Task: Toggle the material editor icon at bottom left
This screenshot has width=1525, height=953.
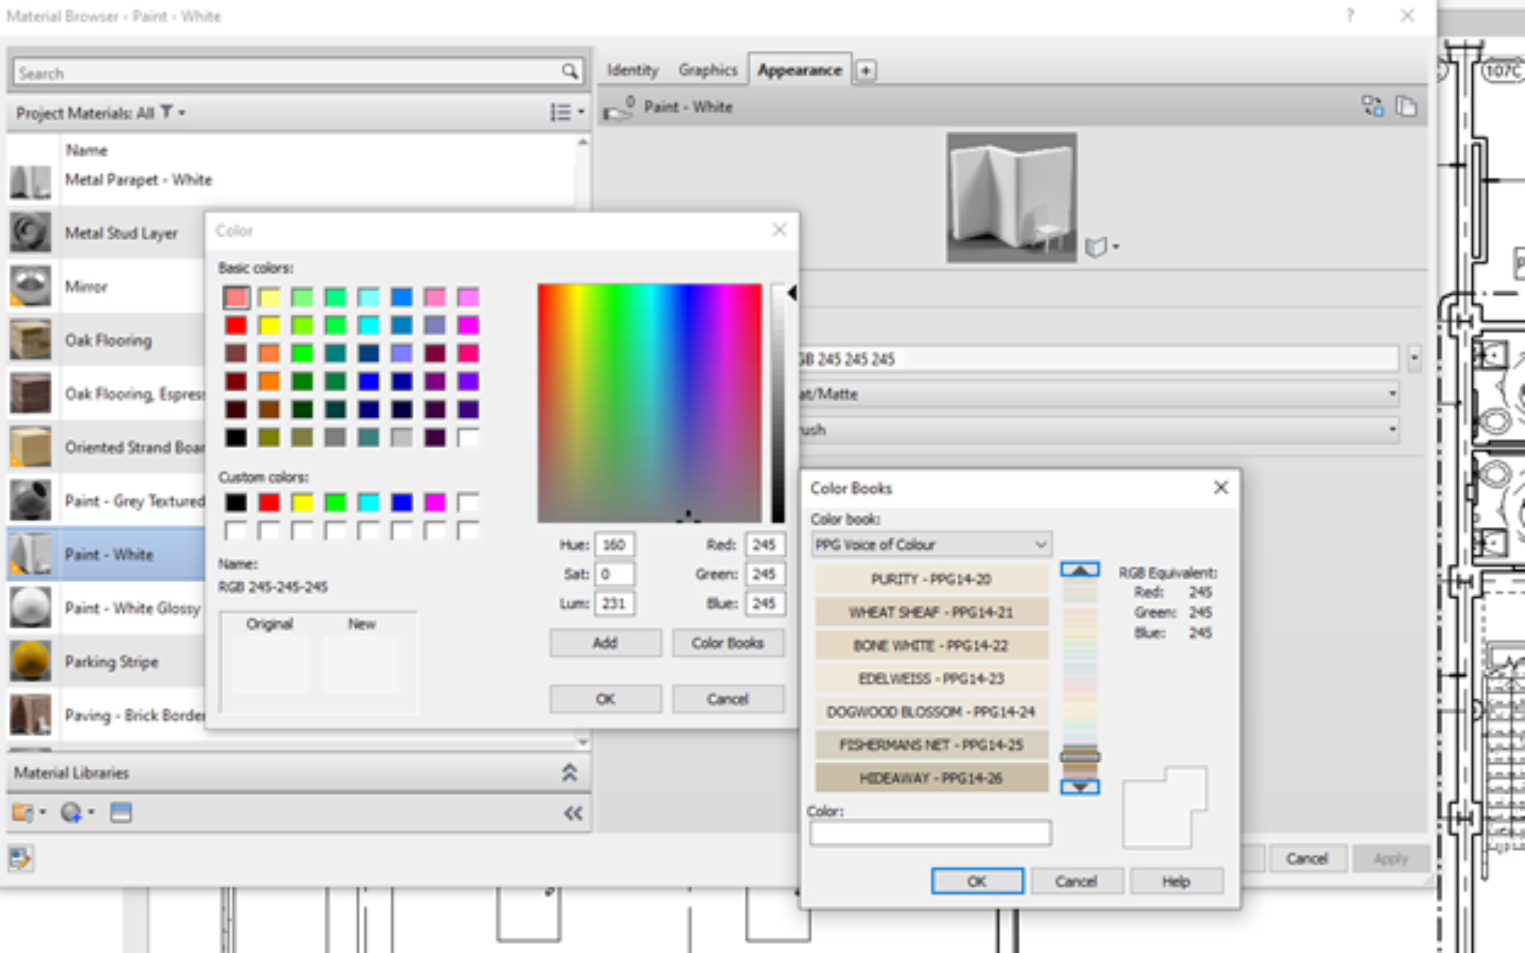Action: tap(22, 858)
